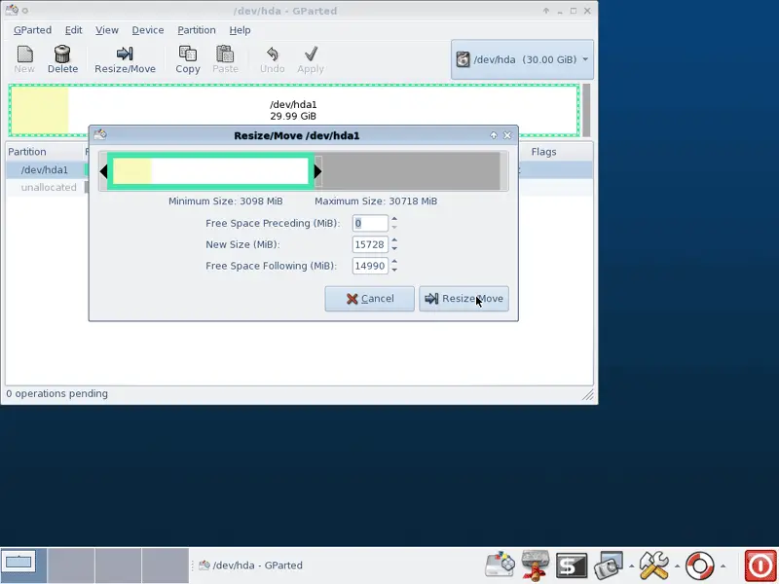Click the GParted main window menu icon
Image resolution: width=779 pixels, height=584 pixels.
12,10
